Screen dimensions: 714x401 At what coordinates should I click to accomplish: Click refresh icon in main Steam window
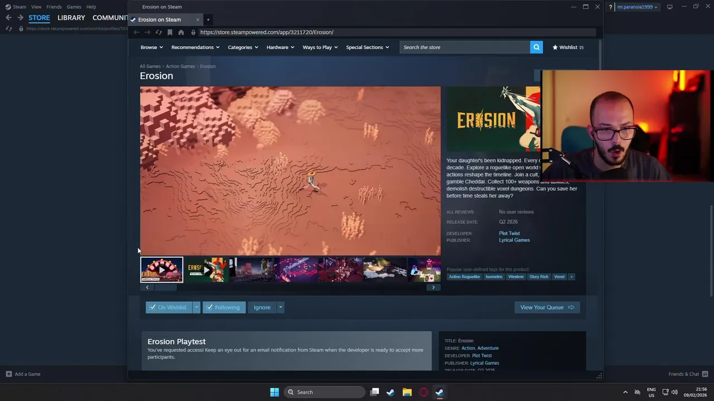(x=8, y=28)
